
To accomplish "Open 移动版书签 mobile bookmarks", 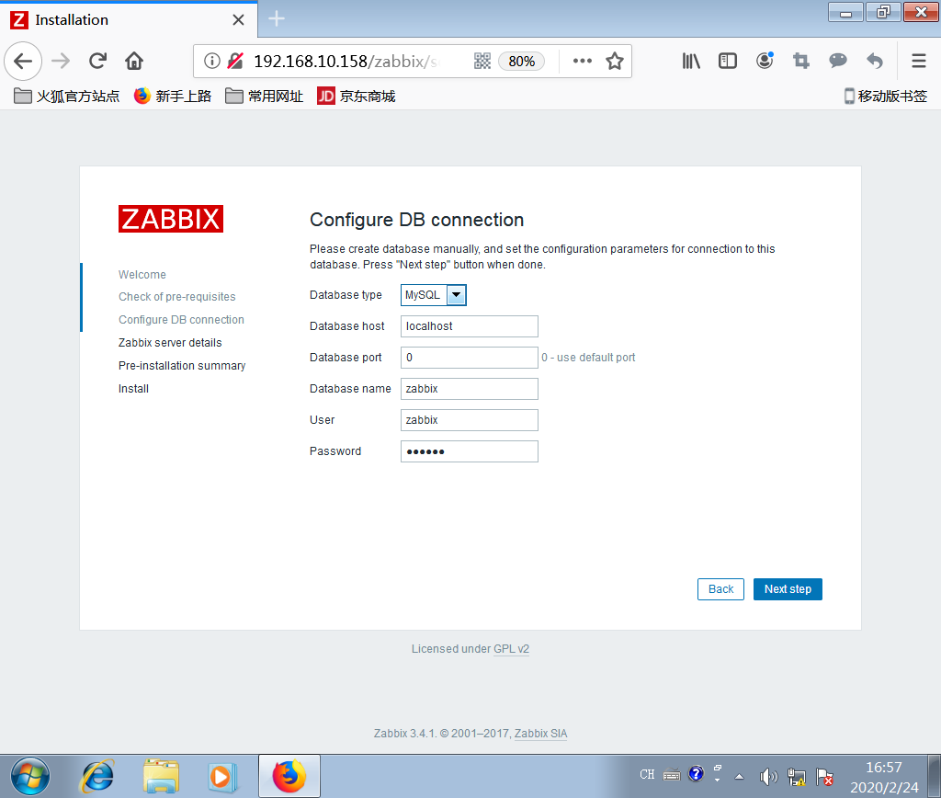I will [x=886, y=96].
